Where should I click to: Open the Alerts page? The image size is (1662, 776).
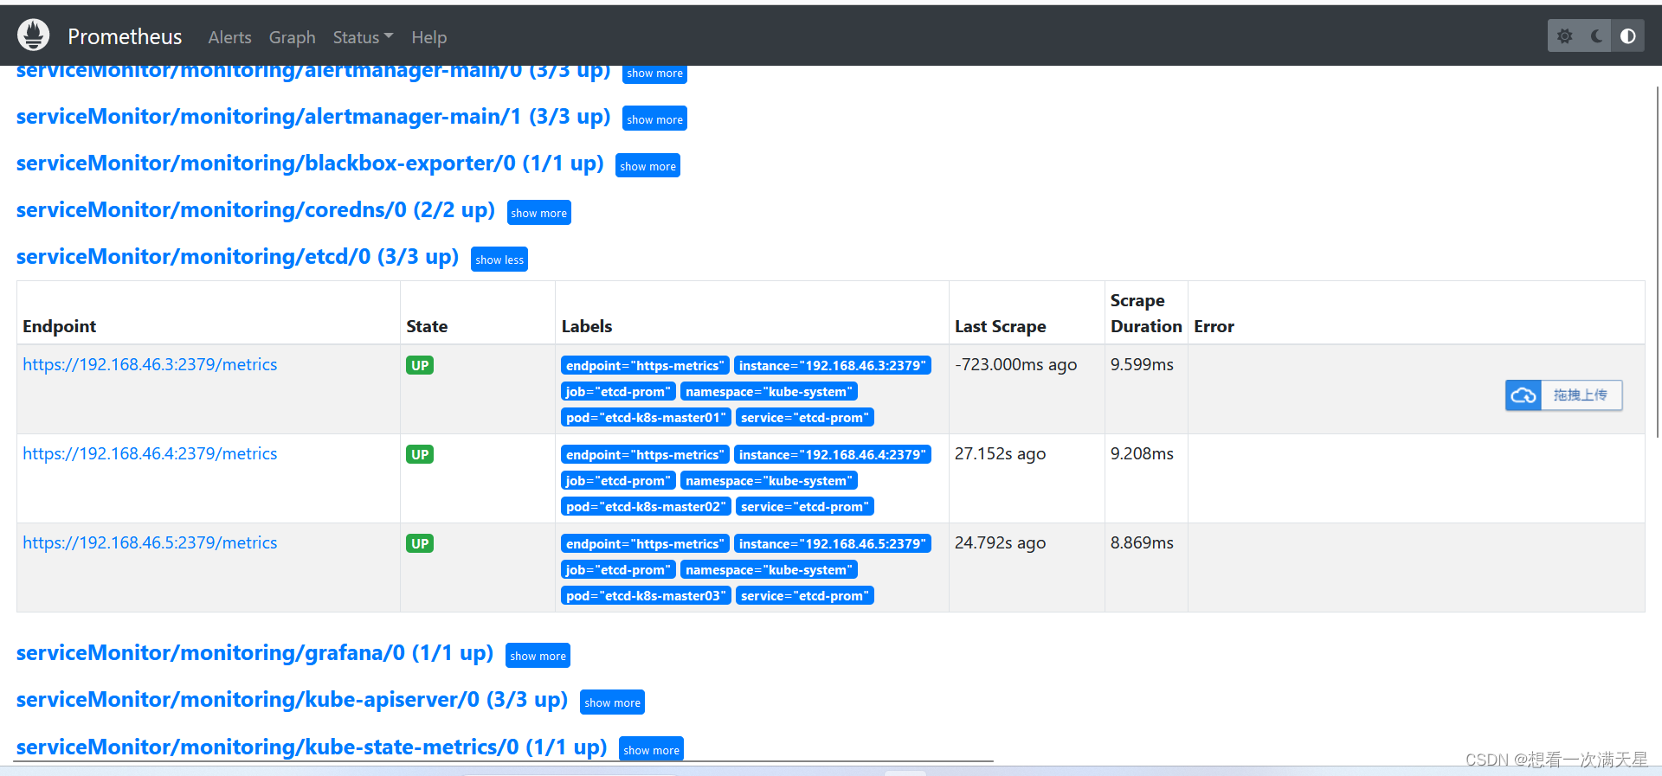(229, 37)
